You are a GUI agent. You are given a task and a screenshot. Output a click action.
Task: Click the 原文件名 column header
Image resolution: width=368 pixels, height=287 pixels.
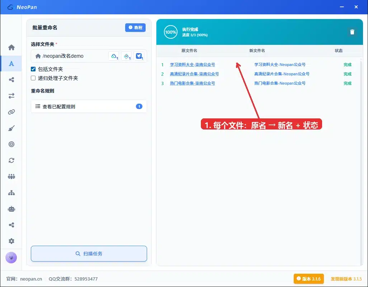point(189,51)
